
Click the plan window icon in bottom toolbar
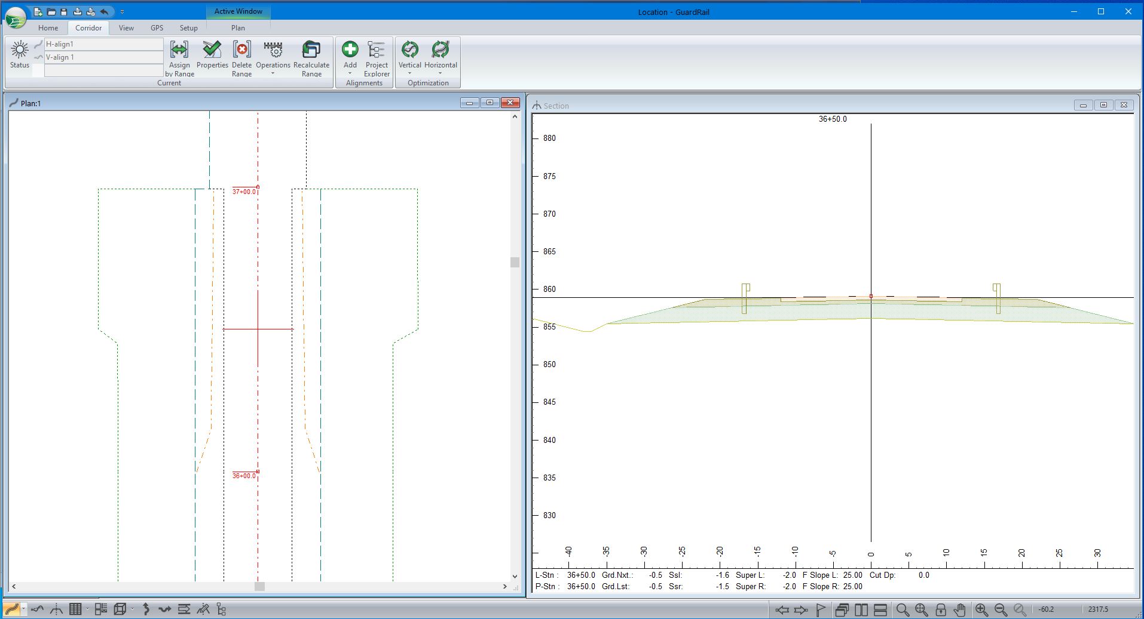click(x=12, y=609)
